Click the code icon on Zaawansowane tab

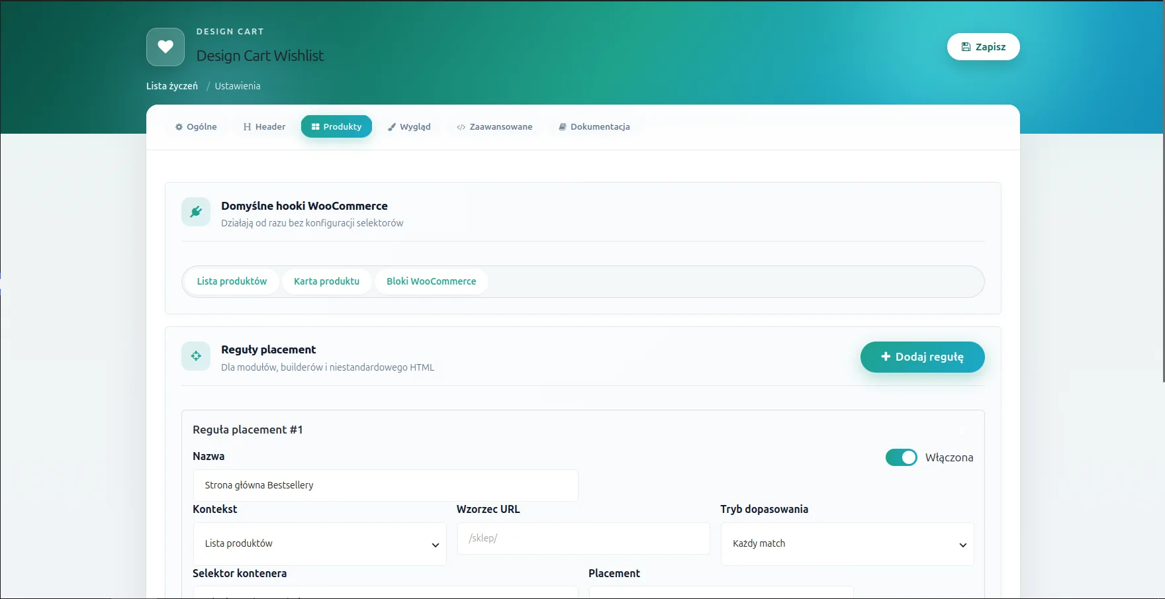coord(461,127)
